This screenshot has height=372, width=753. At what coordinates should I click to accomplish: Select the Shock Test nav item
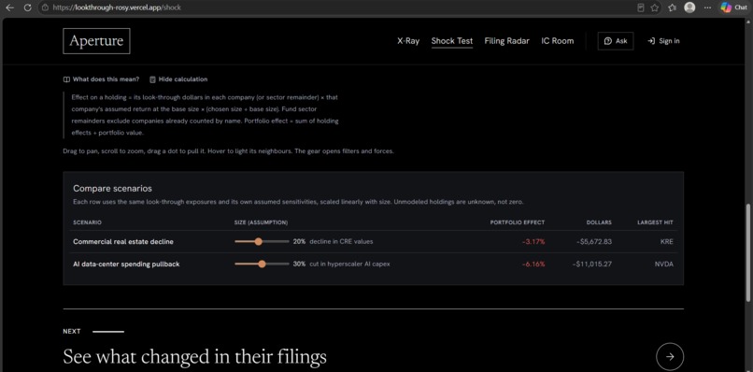point(452,41)
